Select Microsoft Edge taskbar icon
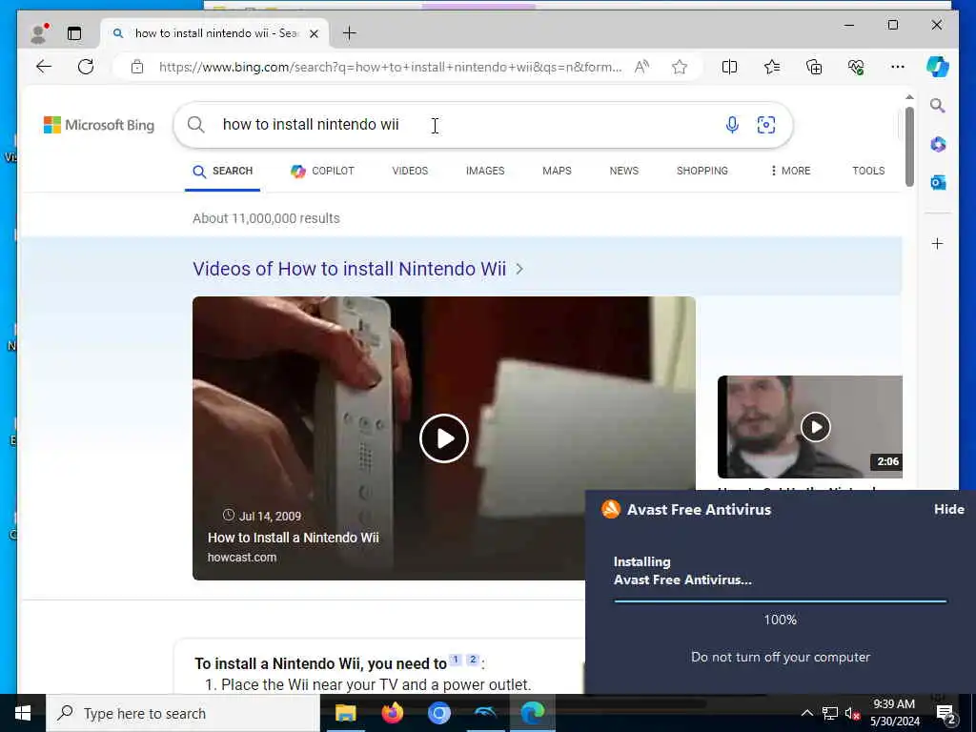Screen dimensions: 976x732 click(533, 713)
